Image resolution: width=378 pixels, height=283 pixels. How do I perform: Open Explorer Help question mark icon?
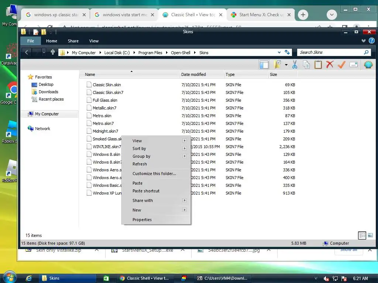pos(371,41)
